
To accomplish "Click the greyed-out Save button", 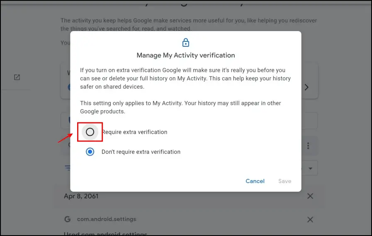I will pyautogui.click(x=284, y=181).
